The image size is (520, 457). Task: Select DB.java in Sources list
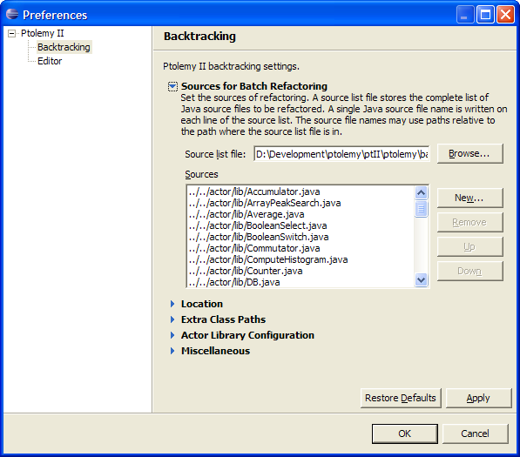pyautogui.click(x=234, y=282)
